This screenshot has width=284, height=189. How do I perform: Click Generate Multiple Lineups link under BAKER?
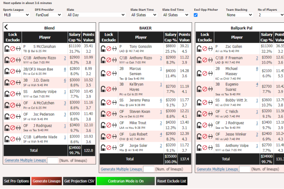coord(121,169)
